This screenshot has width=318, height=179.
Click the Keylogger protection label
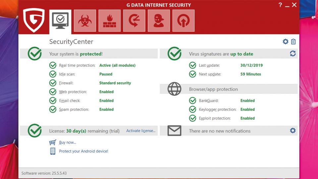click(218, 110)
